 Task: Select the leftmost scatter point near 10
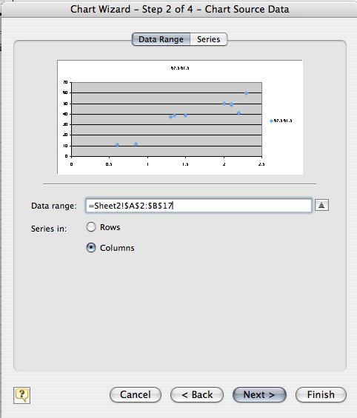[x=117, y=145]
